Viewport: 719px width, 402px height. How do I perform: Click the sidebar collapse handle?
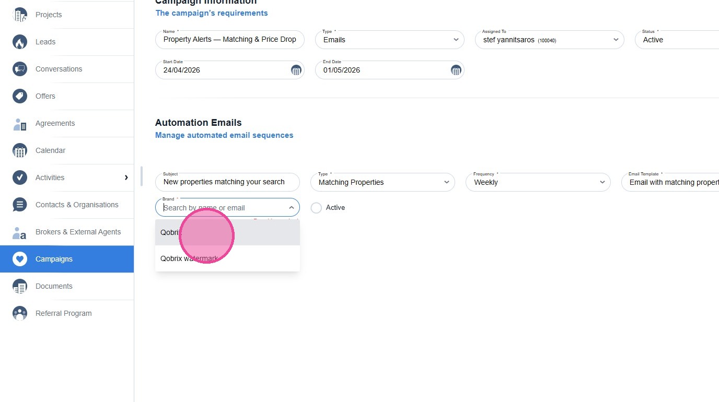[x=142, y=176]
